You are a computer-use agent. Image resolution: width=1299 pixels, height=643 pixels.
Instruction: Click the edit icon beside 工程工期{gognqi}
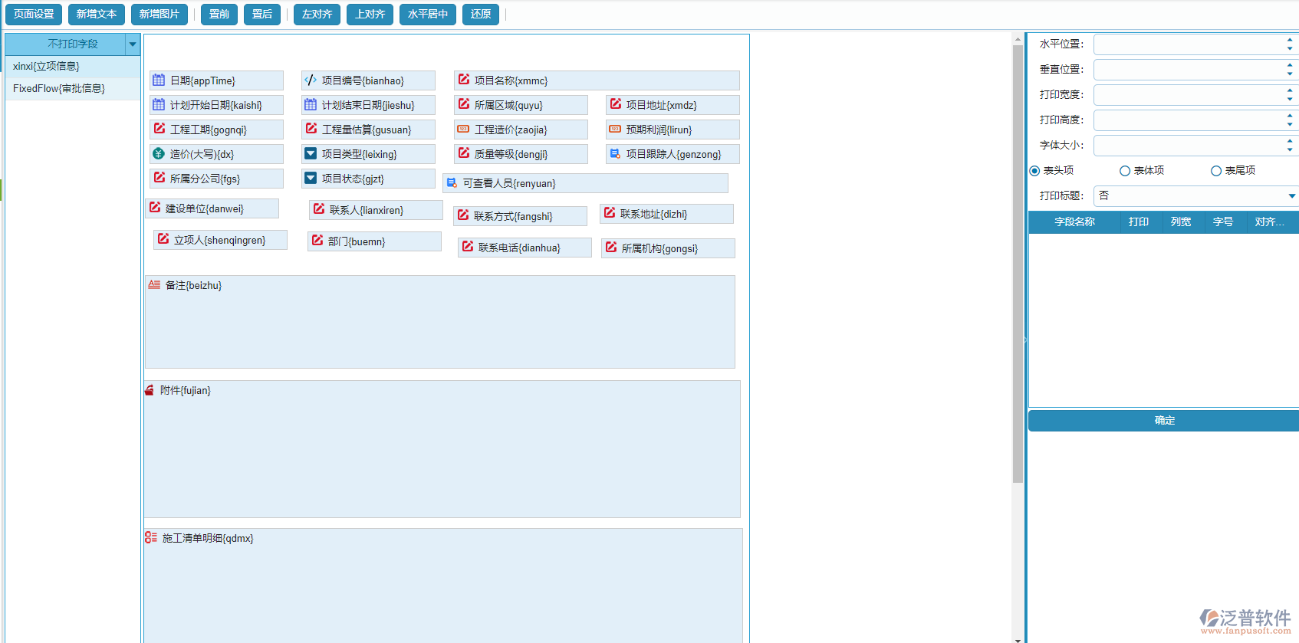159,128
